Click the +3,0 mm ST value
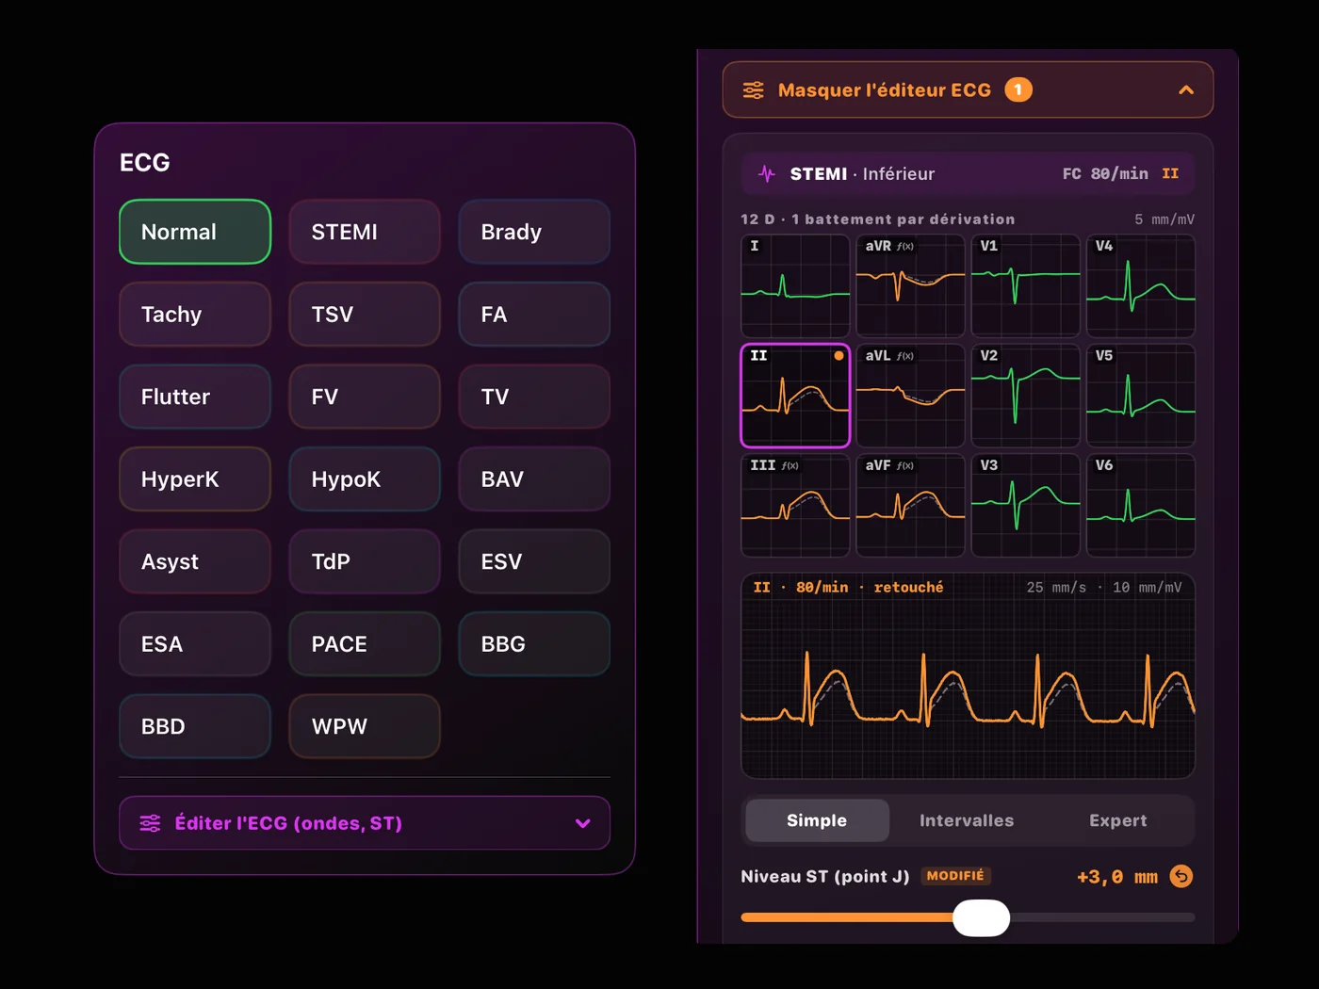The height and width of the screenshot is (989, 1319). tap(1117, 877)
